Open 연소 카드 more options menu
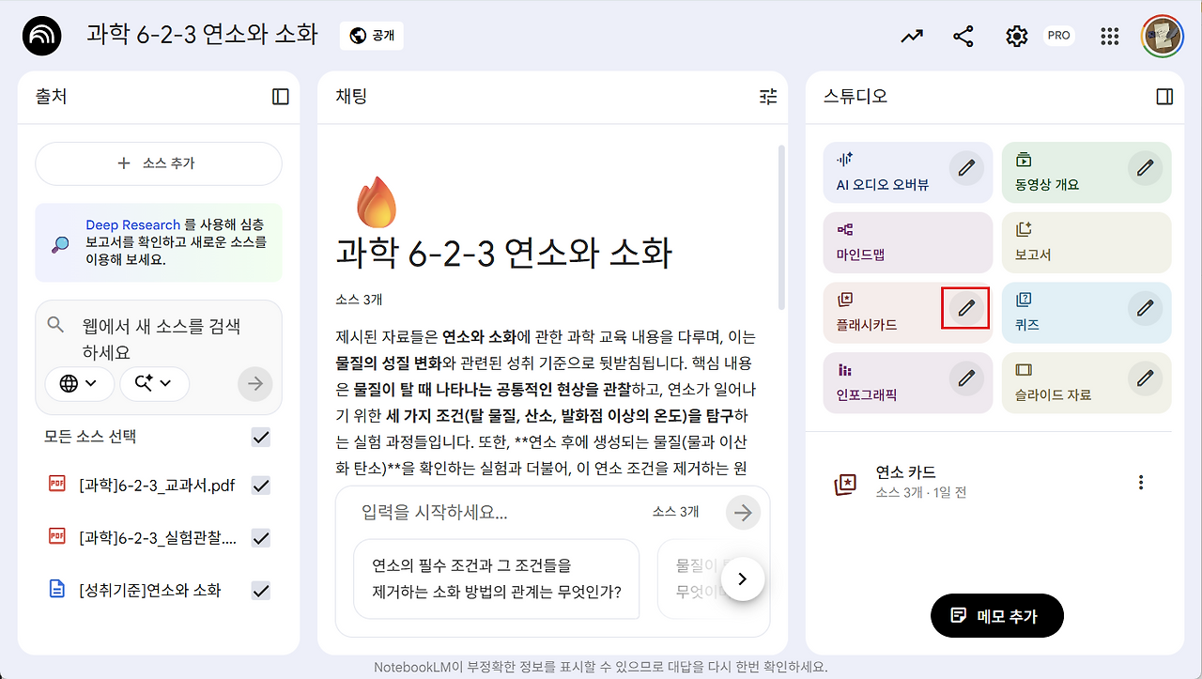This screenshot has width=1202, height=679. pos(1141,483)
